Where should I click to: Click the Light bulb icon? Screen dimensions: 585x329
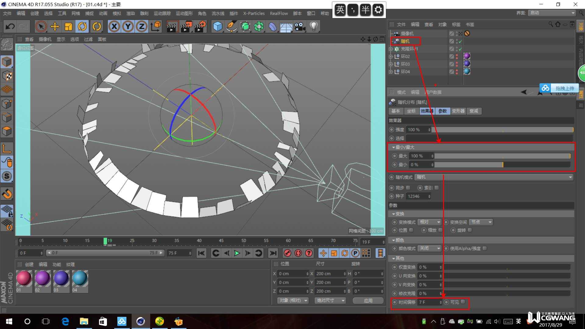pos(314,27)
